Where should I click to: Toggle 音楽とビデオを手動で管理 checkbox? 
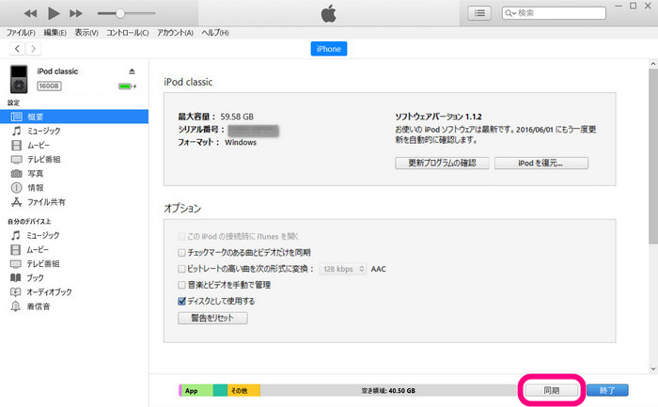pyautogui.click(x=181, y=286)
